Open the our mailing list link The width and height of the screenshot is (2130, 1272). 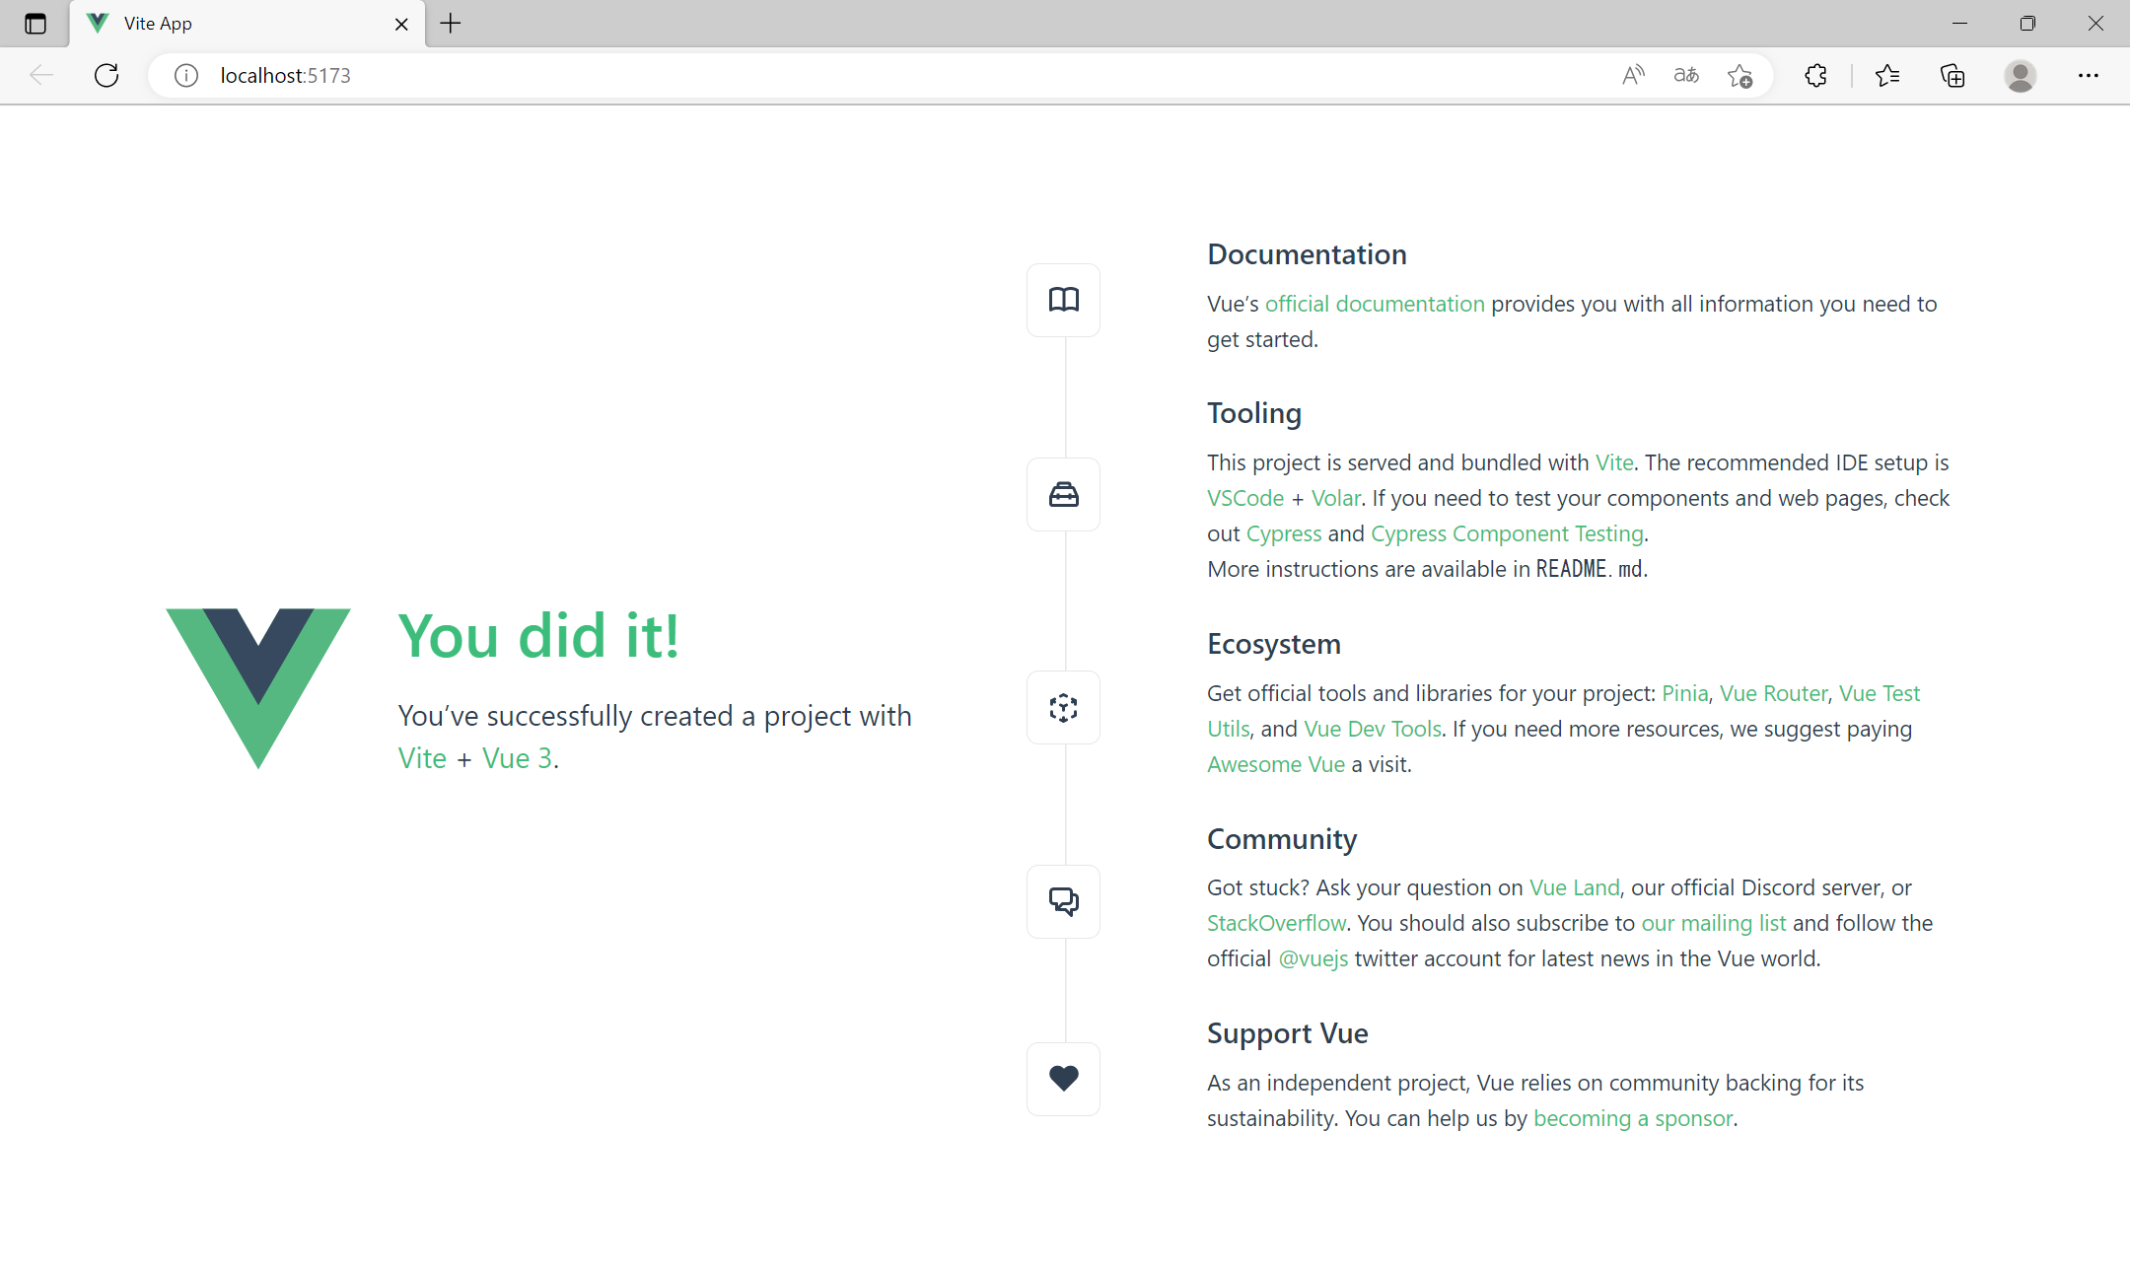pyautogui.click(x=1713, y=923)
